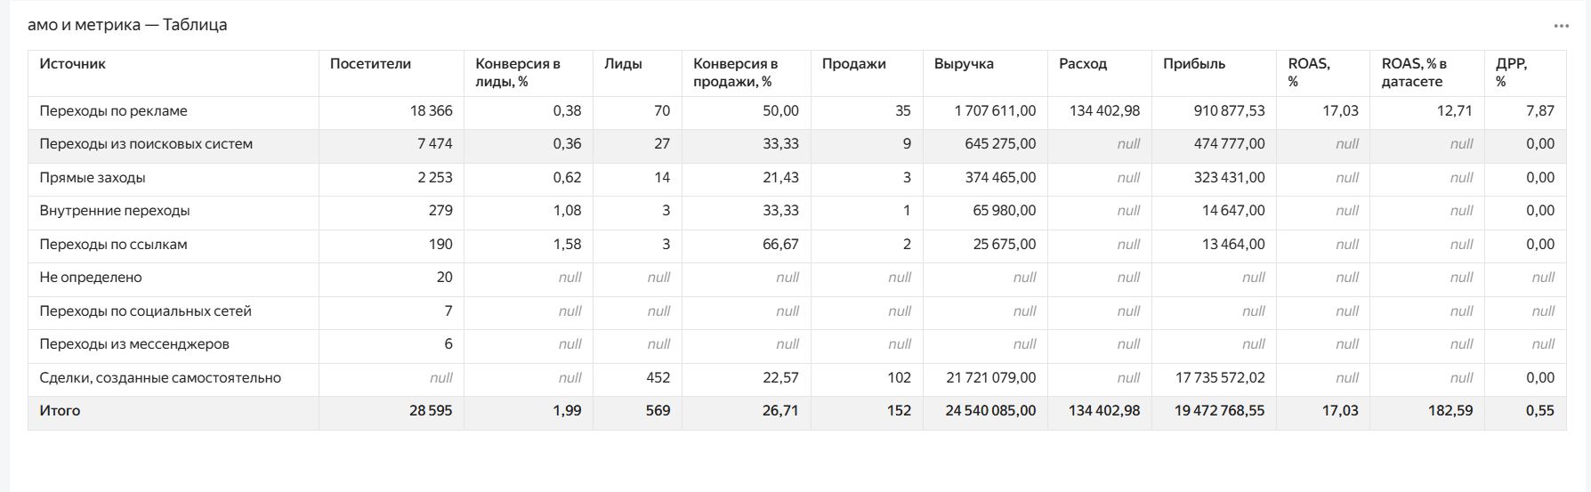This screenshot has height=492, width=1591.
Task: Click the Итого total row label
Action: click(60, 411)
